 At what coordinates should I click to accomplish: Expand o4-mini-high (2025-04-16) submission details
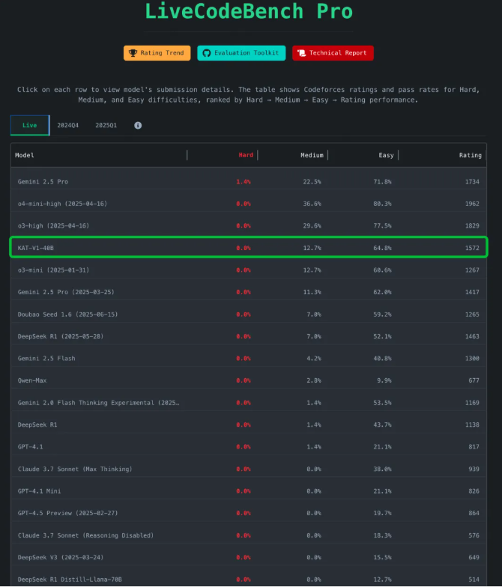point(63,204)
